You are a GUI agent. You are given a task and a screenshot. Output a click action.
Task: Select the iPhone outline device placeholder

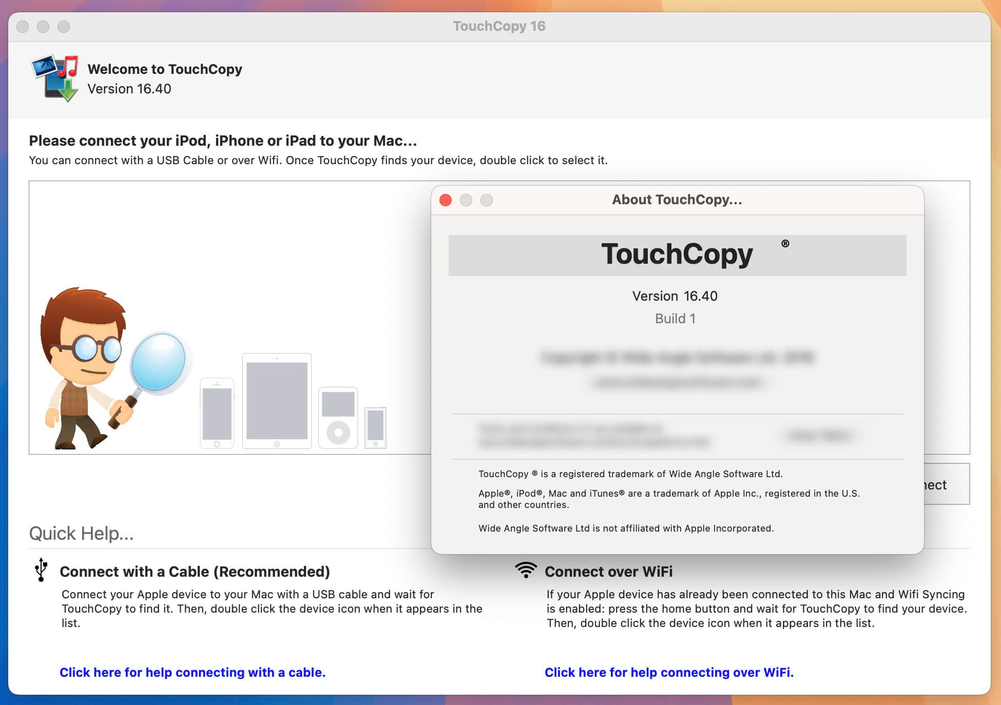(217, 413)
